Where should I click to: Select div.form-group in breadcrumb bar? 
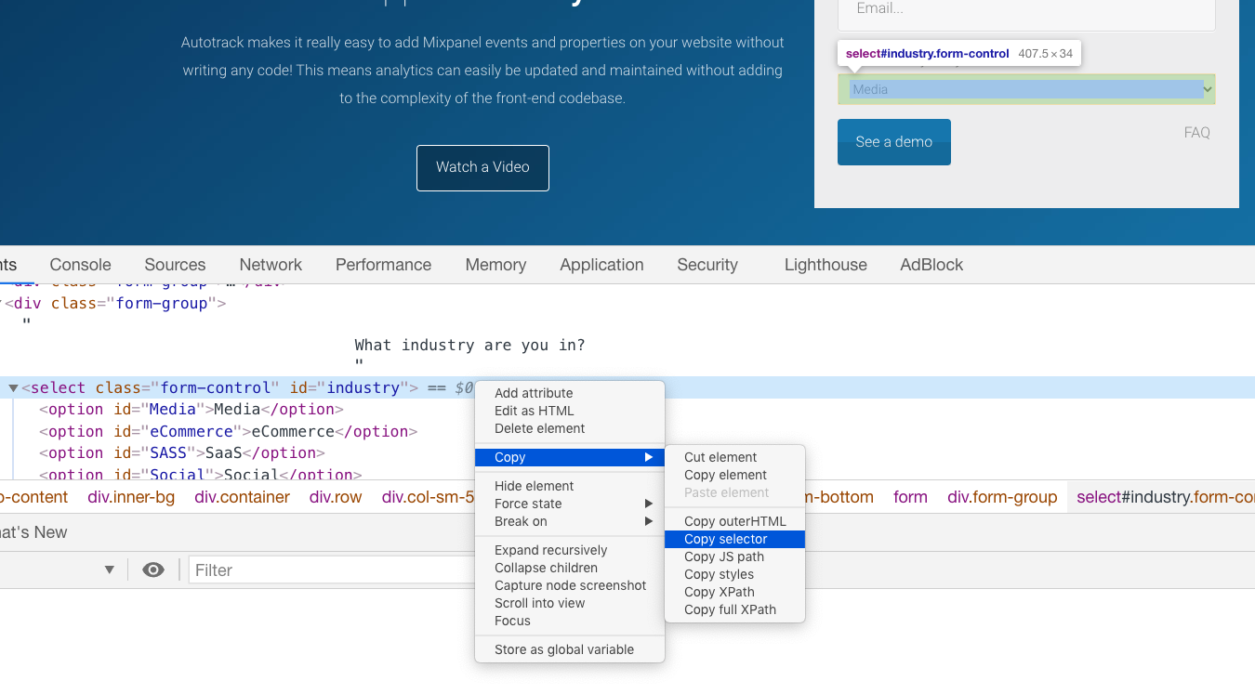[1002, 497]
